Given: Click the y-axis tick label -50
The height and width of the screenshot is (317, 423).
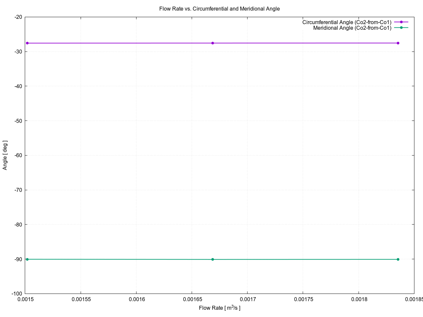Looking at the screenshot, I should 19,121.
